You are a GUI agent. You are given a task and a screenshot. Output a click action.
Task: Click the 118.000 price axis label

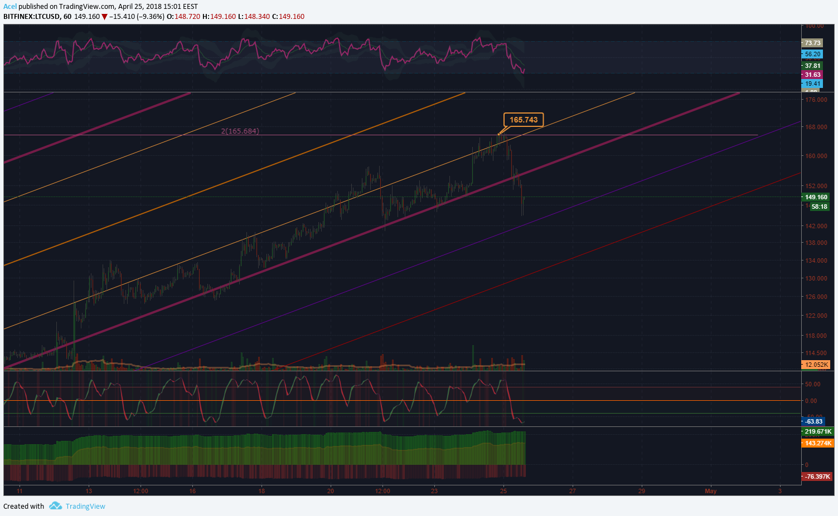[816, 336]
